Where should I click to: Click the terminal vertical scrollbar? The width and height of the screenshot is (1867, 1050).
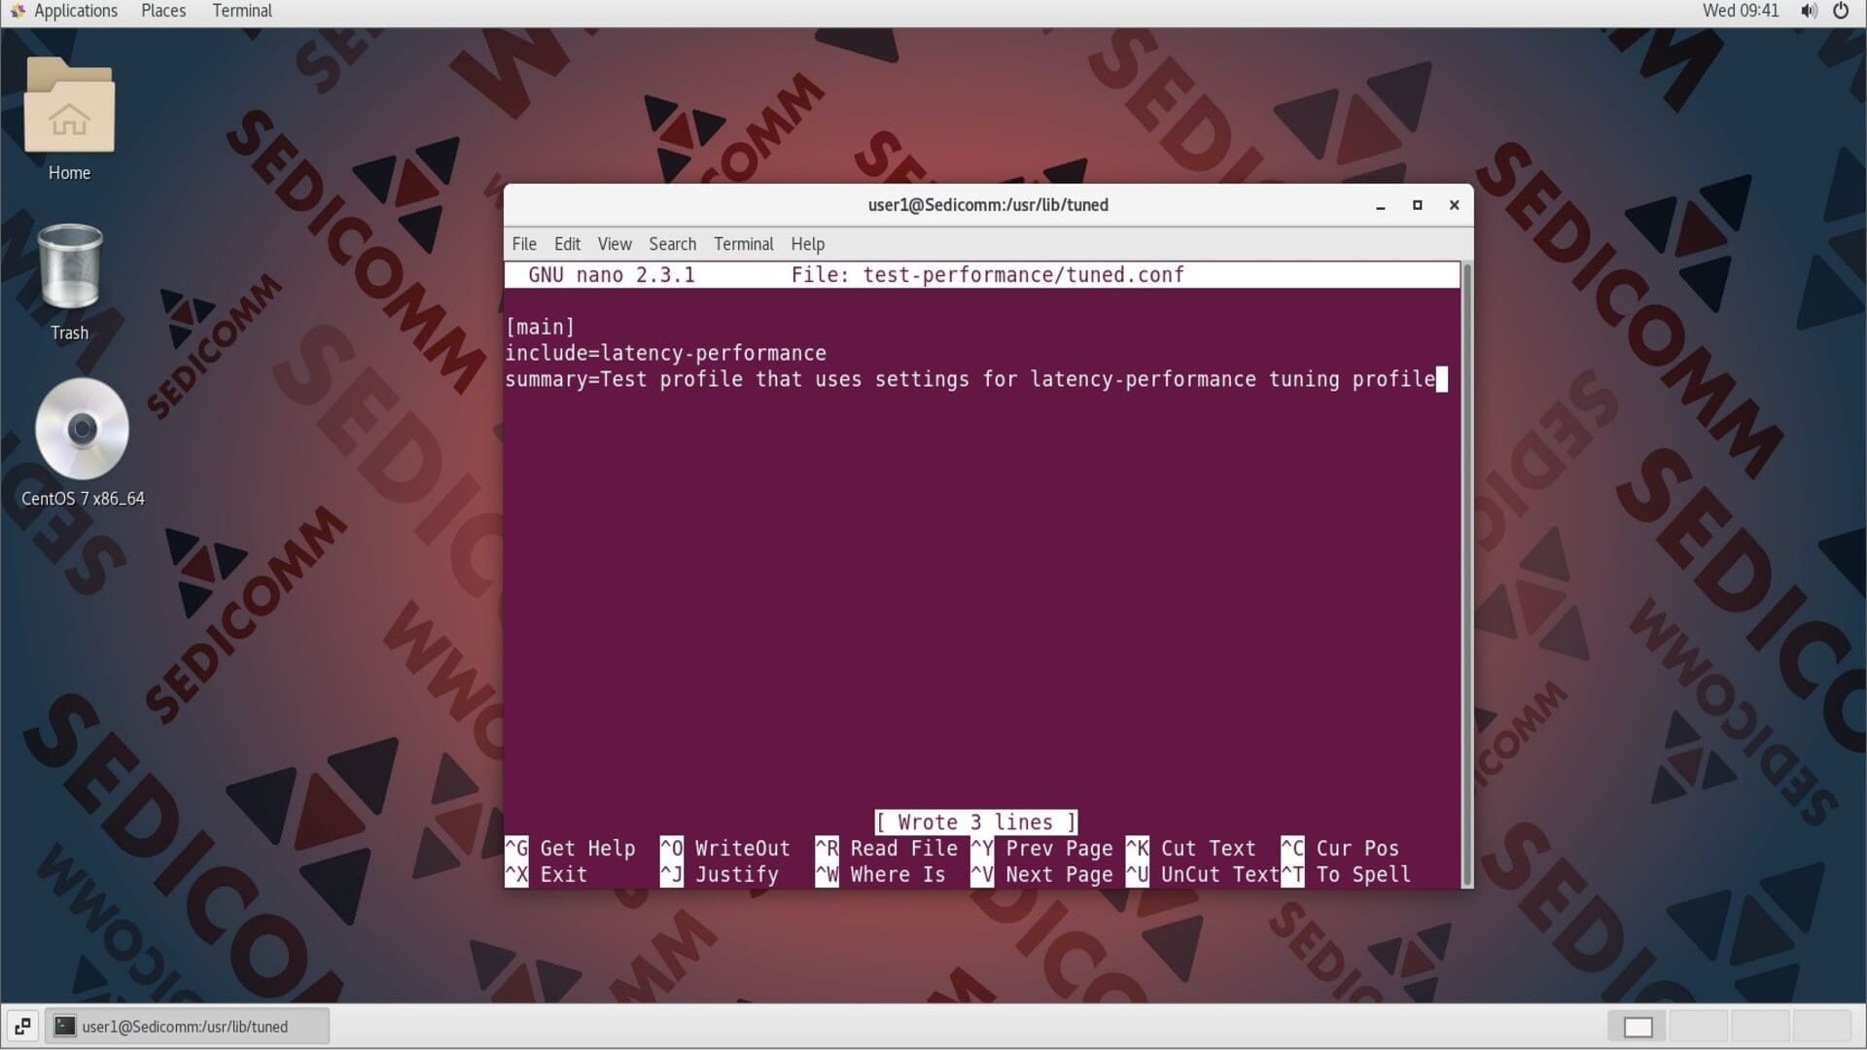[x=1466, y=574]
